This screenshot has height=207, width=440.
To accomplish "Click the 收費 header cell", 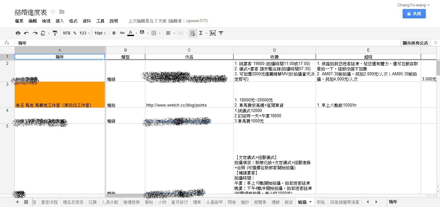I will click(274, 57).
